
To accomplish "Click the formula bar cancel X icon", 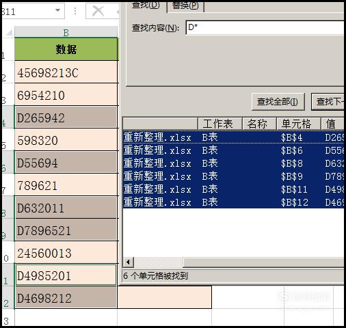I will 98,11.
